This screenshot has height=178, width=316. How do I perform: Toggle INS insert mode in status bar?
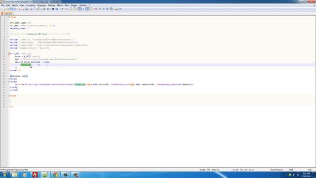tap(310, 170)
